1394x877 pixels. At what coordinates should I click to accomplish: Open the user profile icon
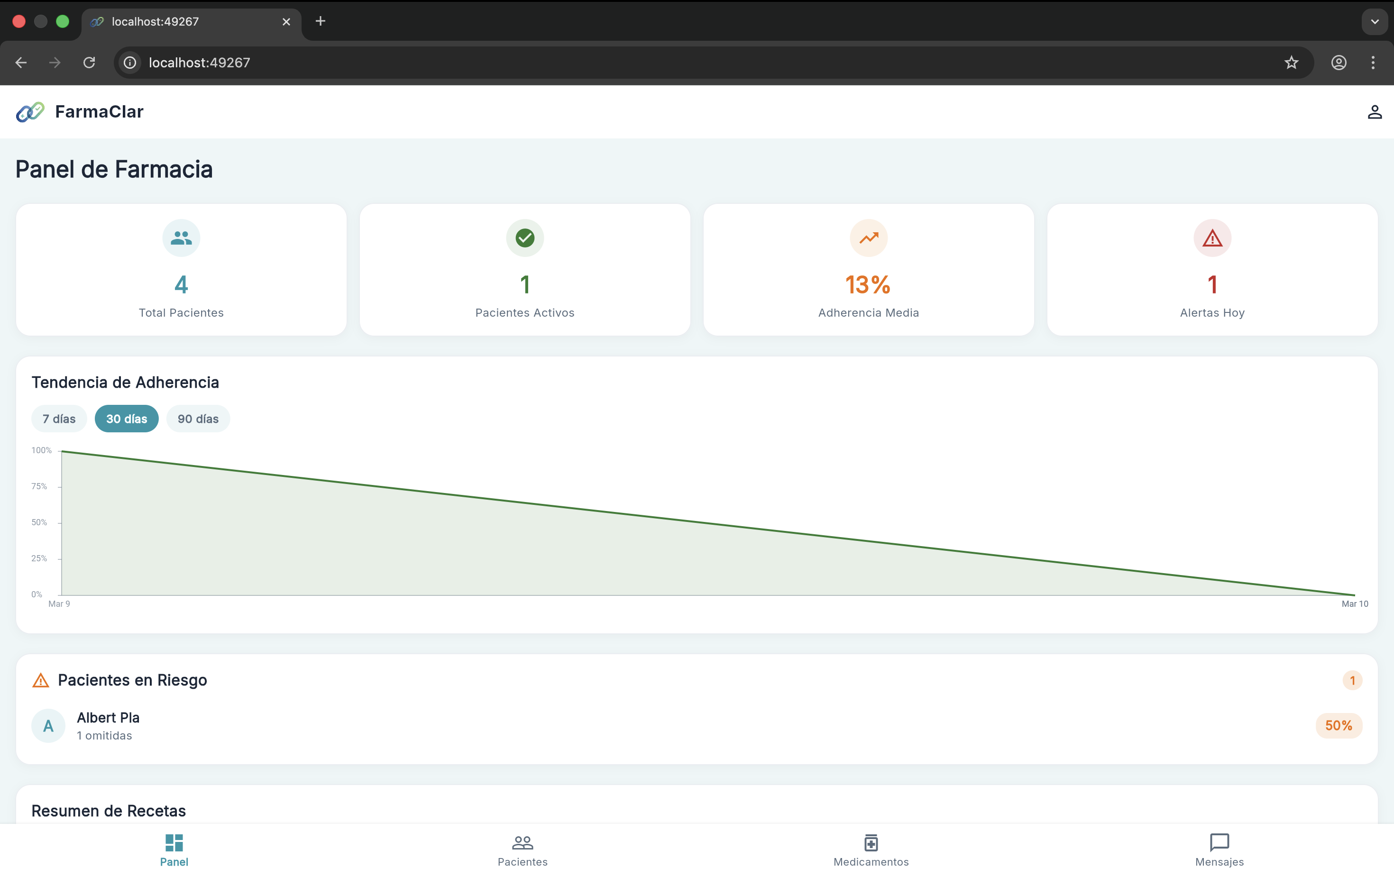[1374, 112]
